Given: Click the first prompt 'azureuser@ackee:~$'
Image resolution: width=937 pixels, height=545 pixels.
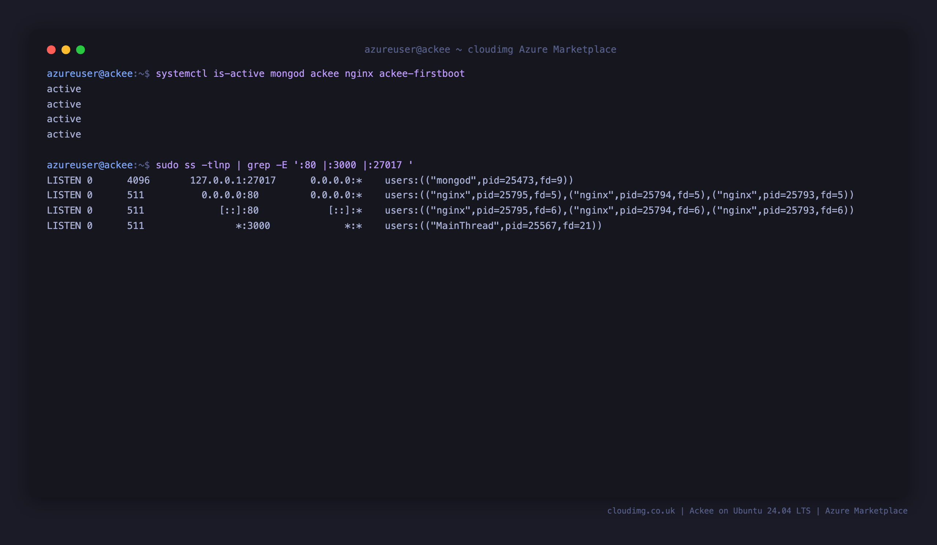Looking at the screenshot, I should 98,74.
